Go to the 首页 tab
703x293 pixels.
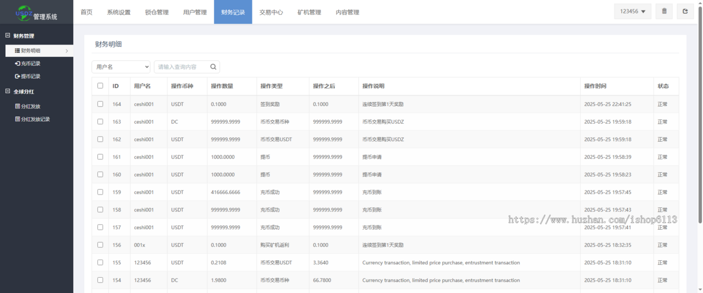(86, 12)
